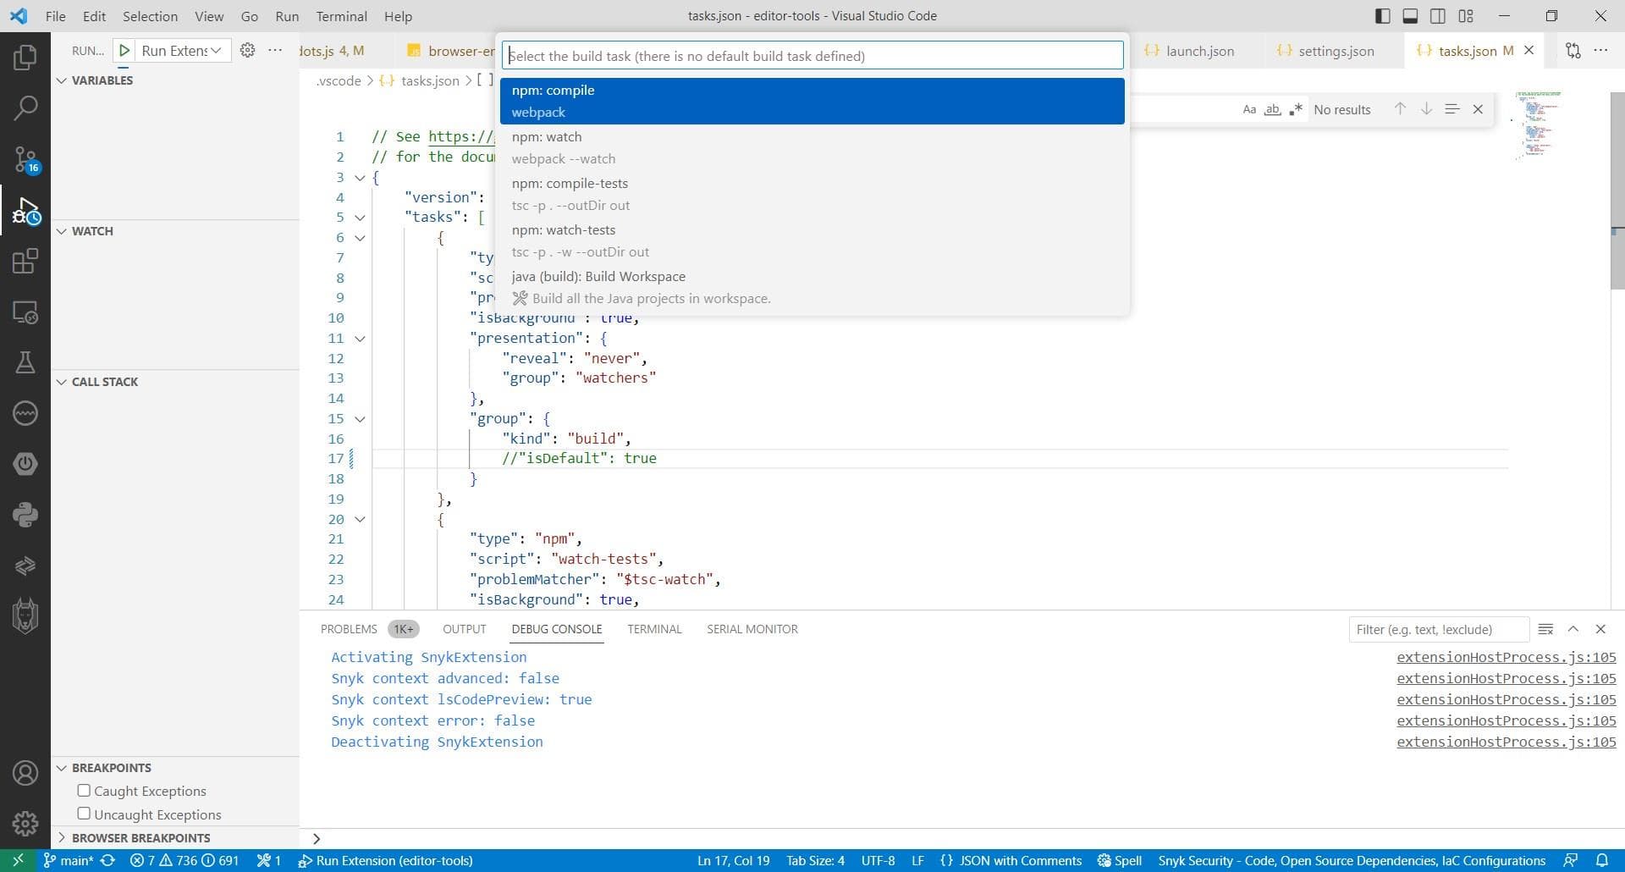Screen dimensions: 1625x872
Task: Click the compare changes icon in editor toolbar
Action: (1573, 51)
